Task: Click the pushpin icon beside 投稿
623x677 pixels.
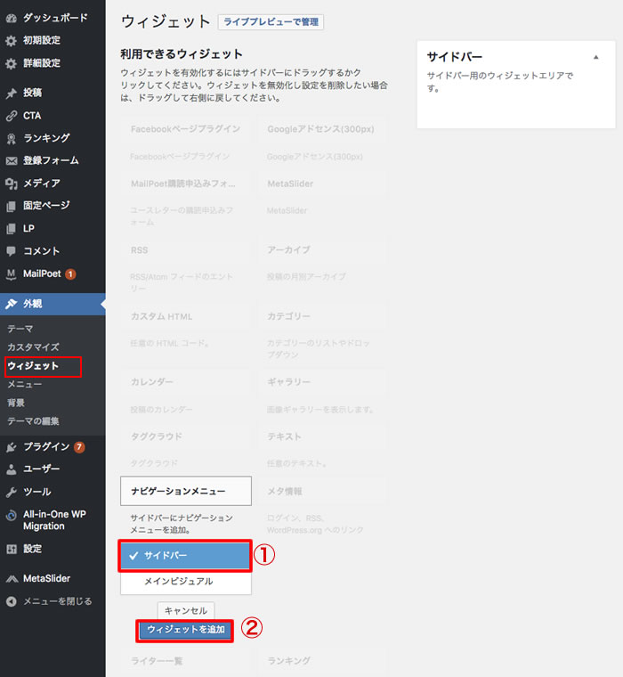Action: [12, 93]
